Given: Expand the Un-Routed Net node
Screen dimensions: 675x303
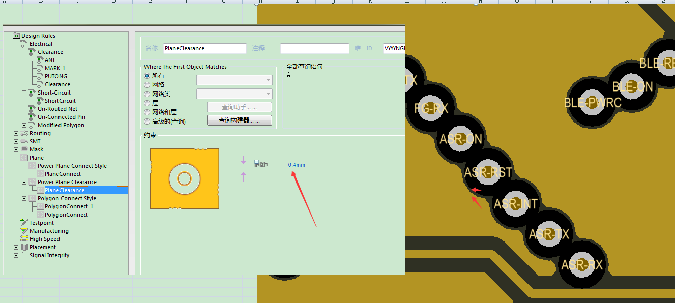Looking at the screenshot, I should (x=24, y=109).
